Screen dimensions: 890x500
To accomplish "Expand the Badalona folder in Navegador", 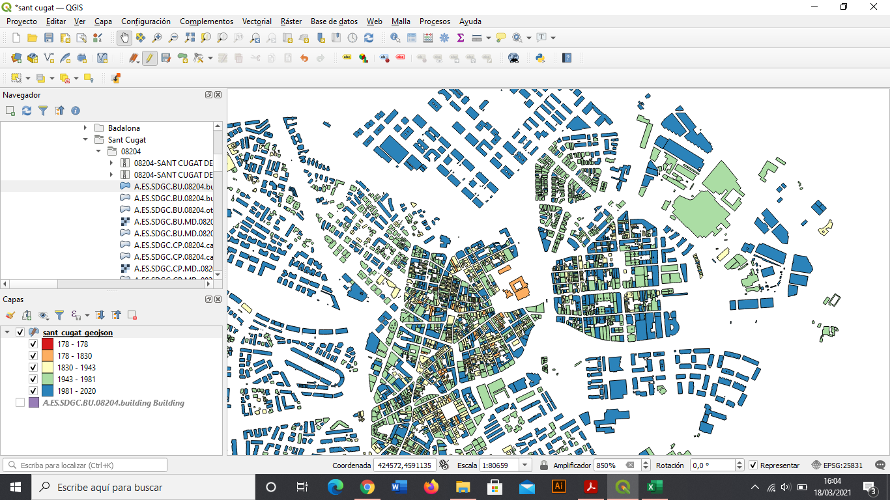I will click(x=85, y=128).
